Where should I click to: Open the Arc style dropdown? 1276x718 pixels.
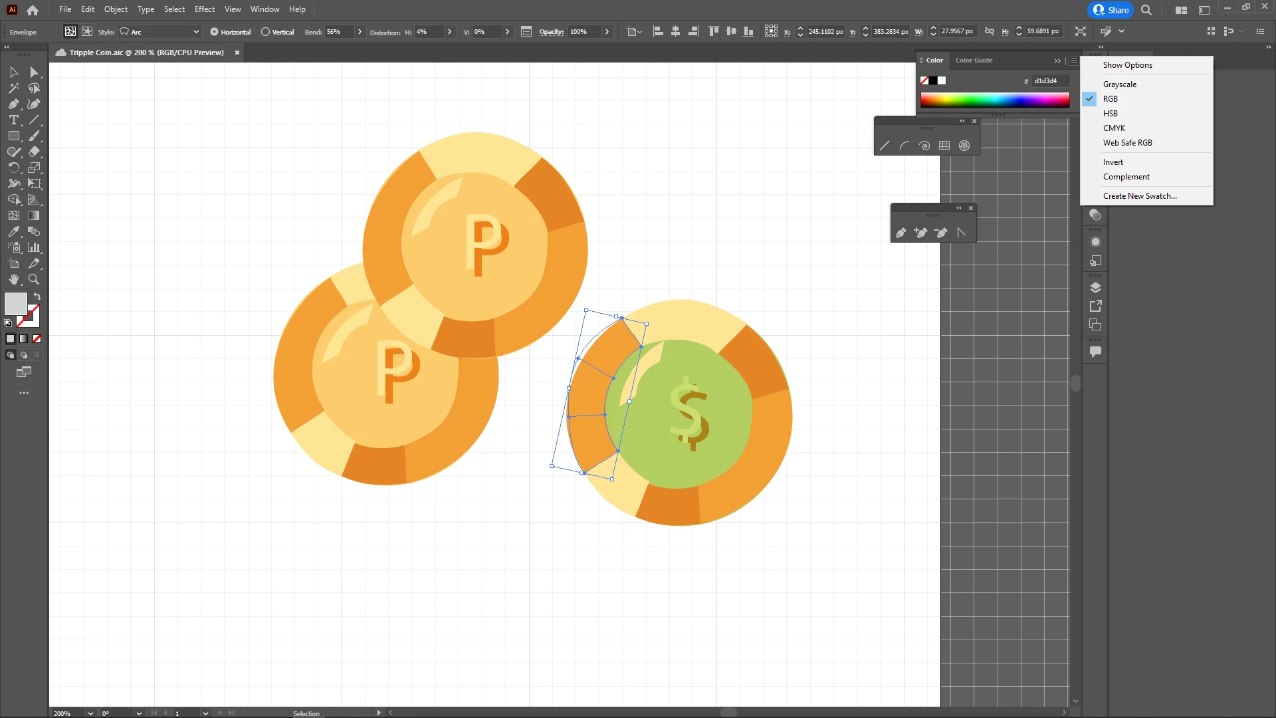pos(195,32)
